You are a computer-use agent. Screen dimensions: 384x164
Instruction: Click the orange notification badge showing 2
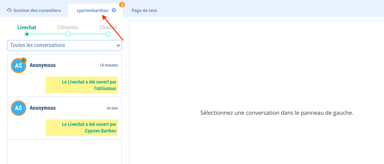[122, 4]
